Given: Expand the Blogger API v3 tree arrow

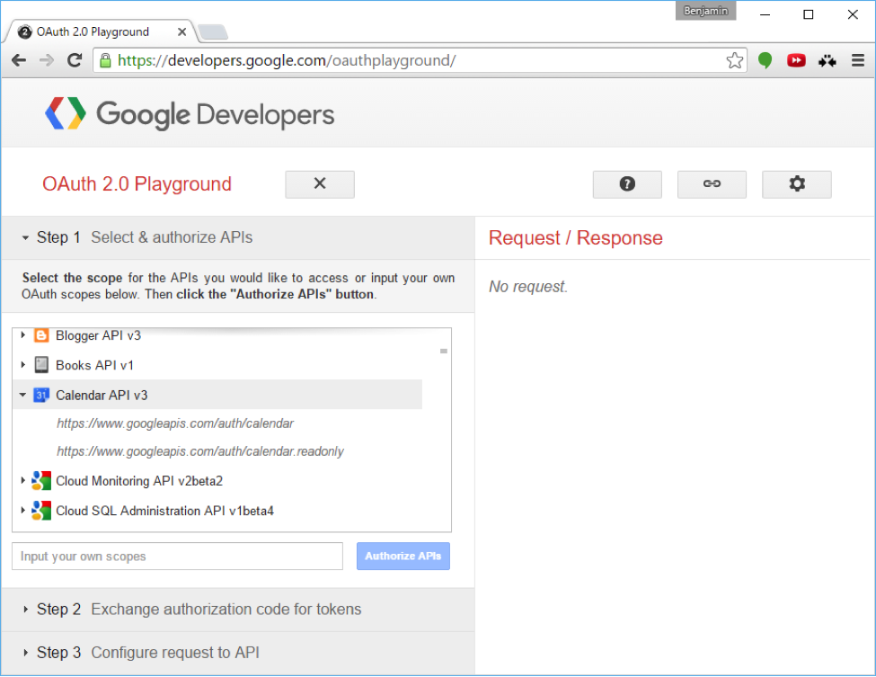Looking at the screenshot, I should tap(22, 334).
